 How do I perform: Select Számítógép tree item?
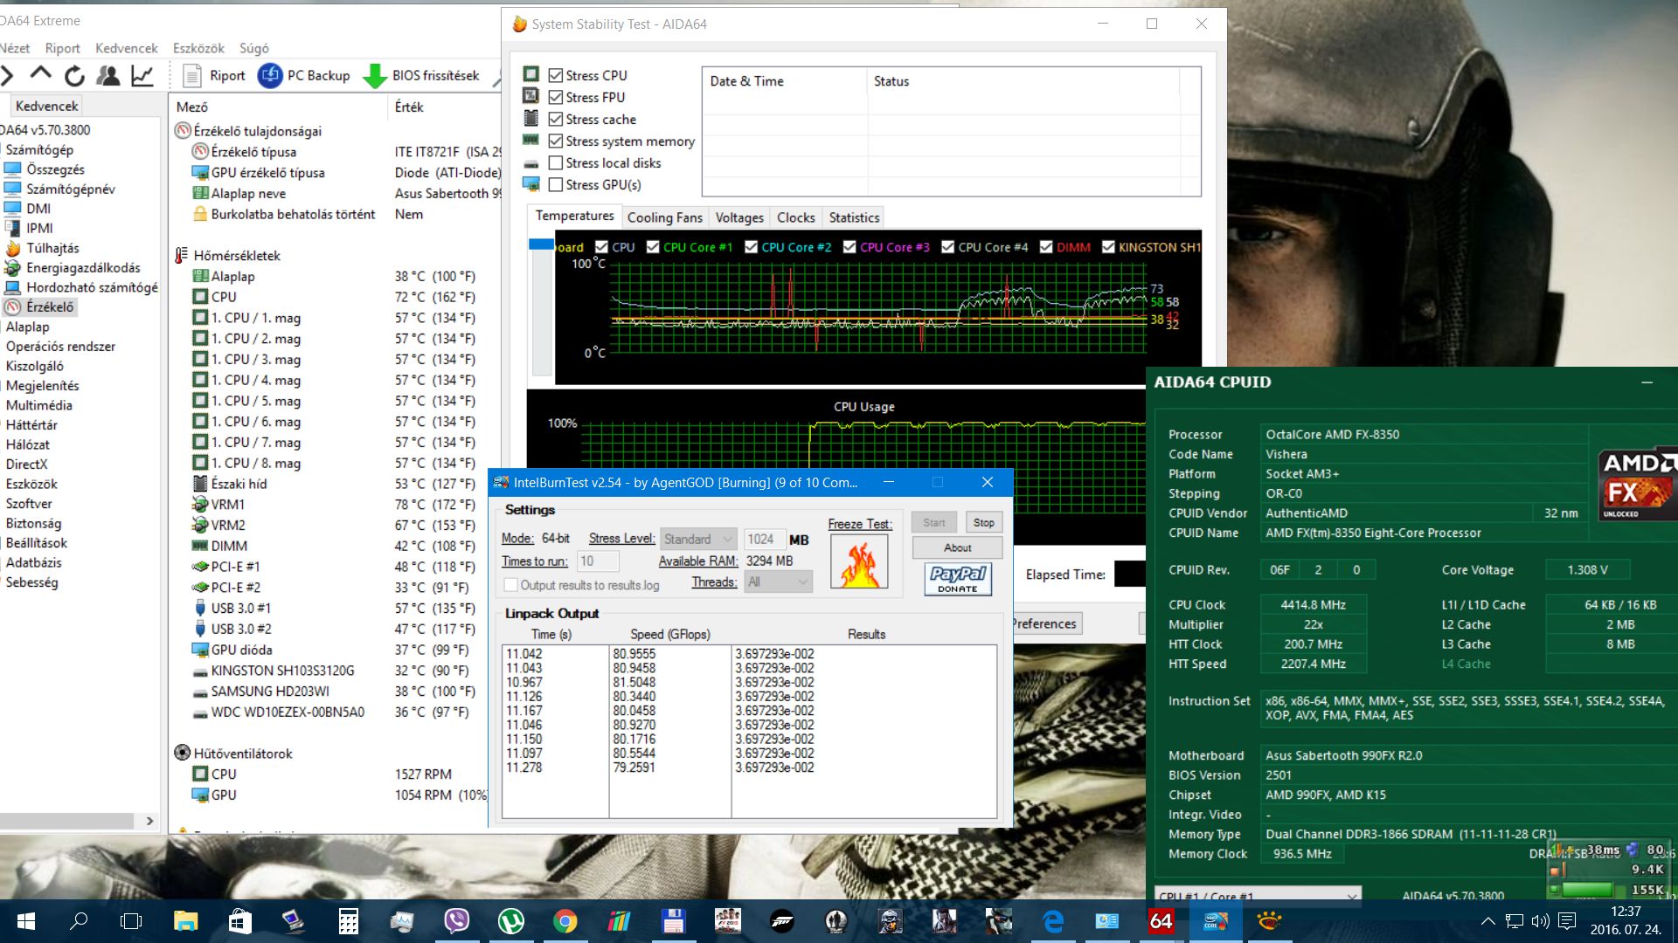click(39, 149)
